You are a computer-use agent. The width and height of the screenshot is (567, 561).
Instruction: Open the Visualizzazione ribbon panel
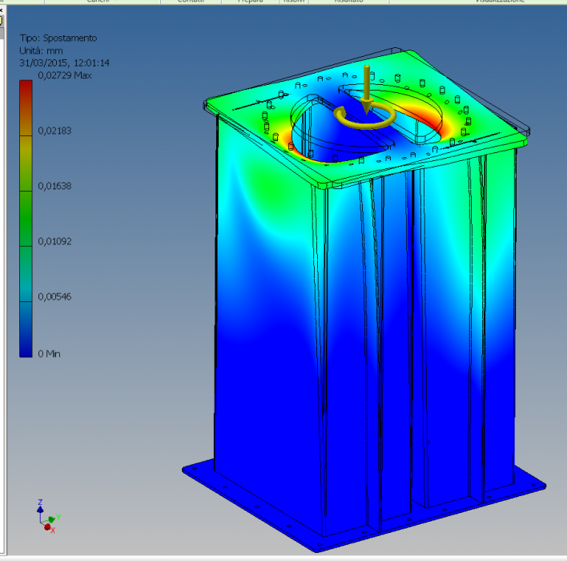[x=500, y=2]
